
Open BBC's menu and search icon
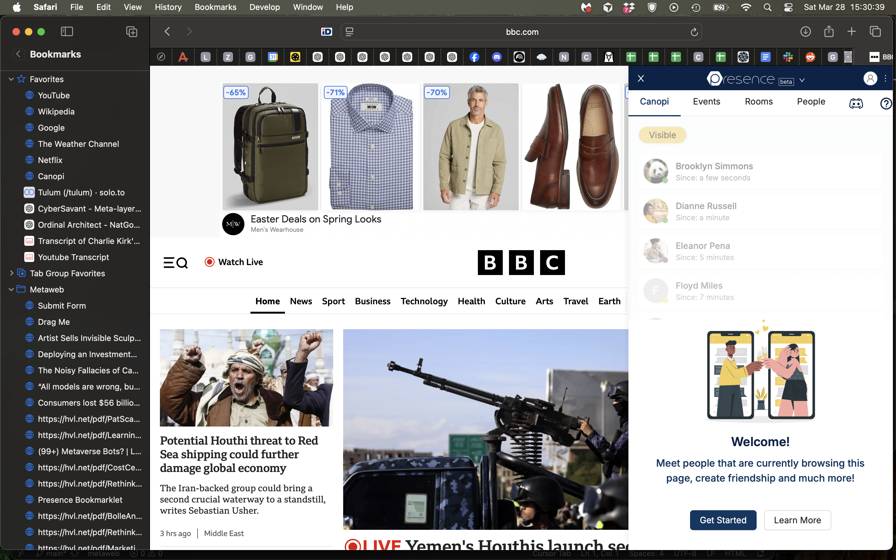(x=175, y=263)
